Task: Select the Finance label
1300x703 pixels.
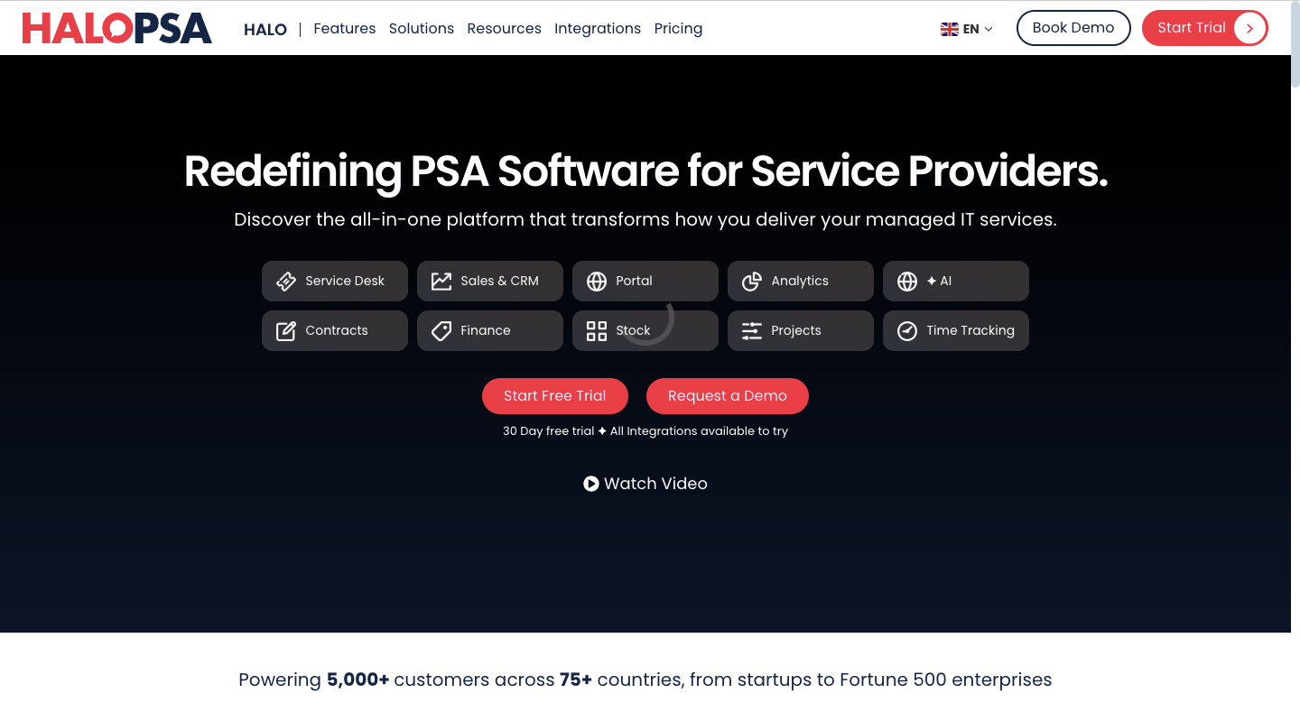Action: (486, 330)
